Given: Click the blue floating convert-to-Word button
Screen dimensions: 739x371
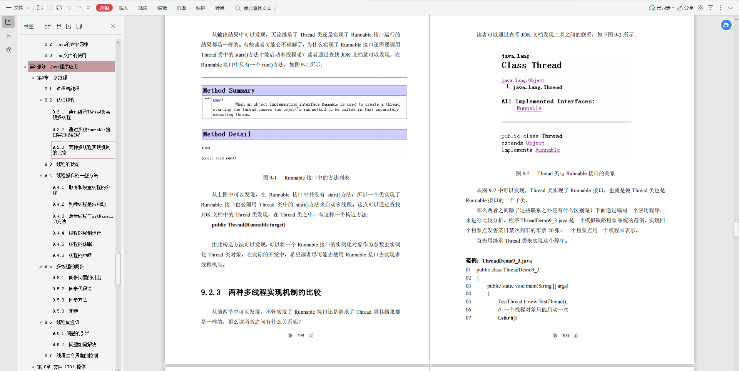Looking at the screenshot, I should click(726, 25).
